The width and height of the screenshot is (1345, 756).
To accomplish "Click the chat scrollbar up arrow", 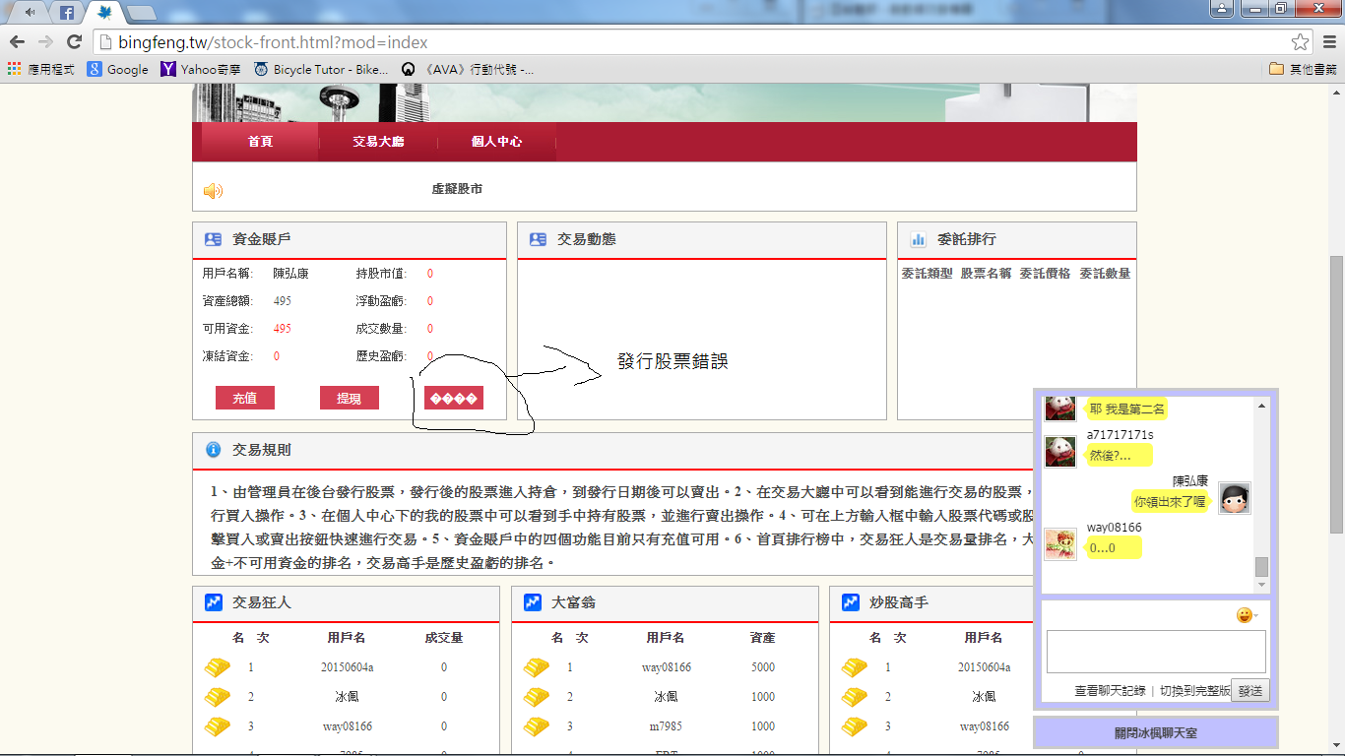I will click(x=1261, y=406).
